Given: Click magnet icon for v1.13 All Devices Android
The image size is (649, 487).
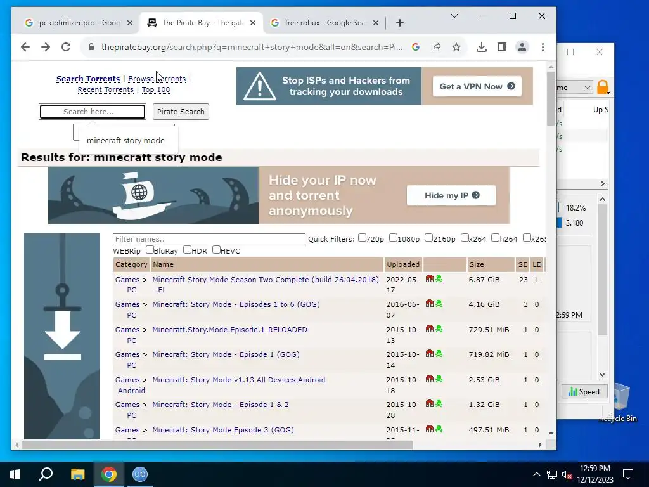Looking at the screenshot, I should (430, 379).
